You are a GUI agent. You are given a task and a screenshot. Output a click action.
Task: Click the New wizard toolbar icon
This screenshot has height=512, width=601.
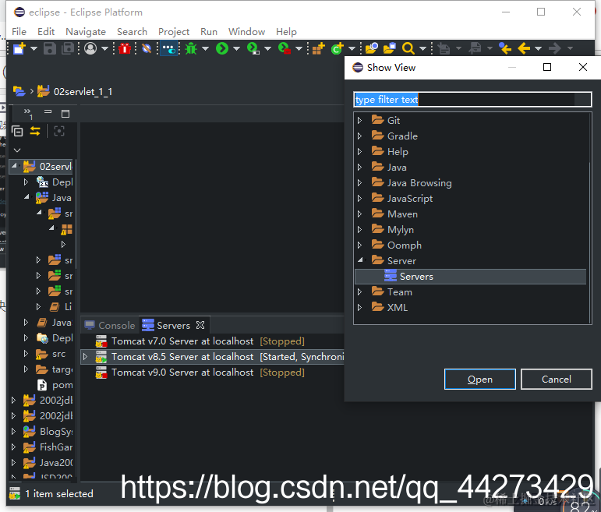point(19,48)
